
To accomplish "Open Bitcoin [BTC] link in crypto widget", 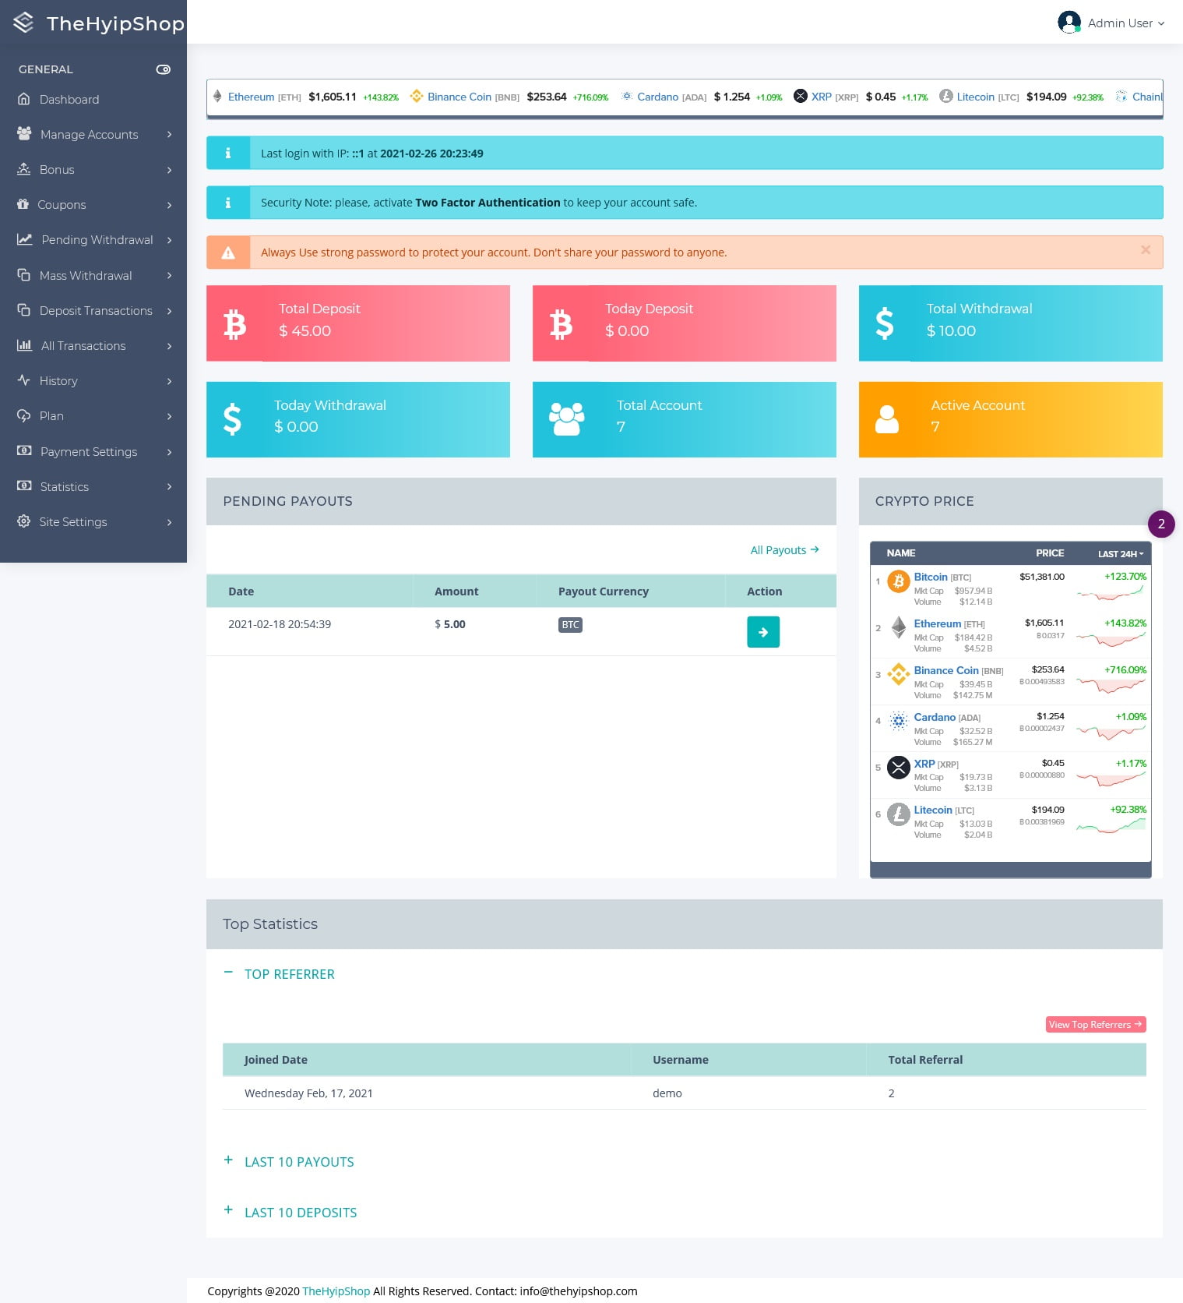I will (942, 577).
